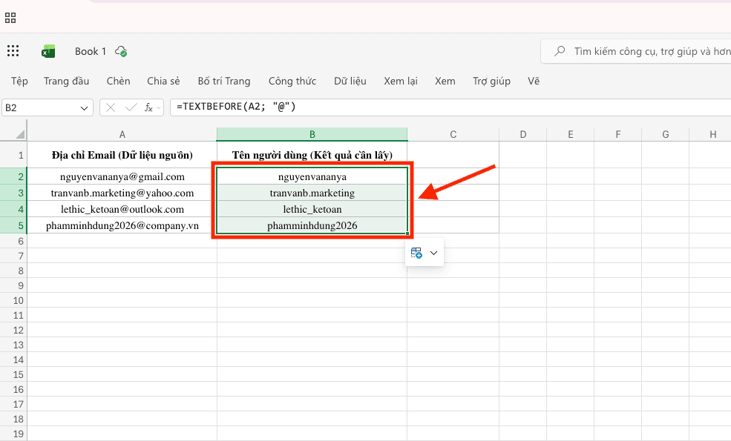Select cell tranvanb.marketing@yahoo.com
The image size is (731, 441).
pos(122,193)
